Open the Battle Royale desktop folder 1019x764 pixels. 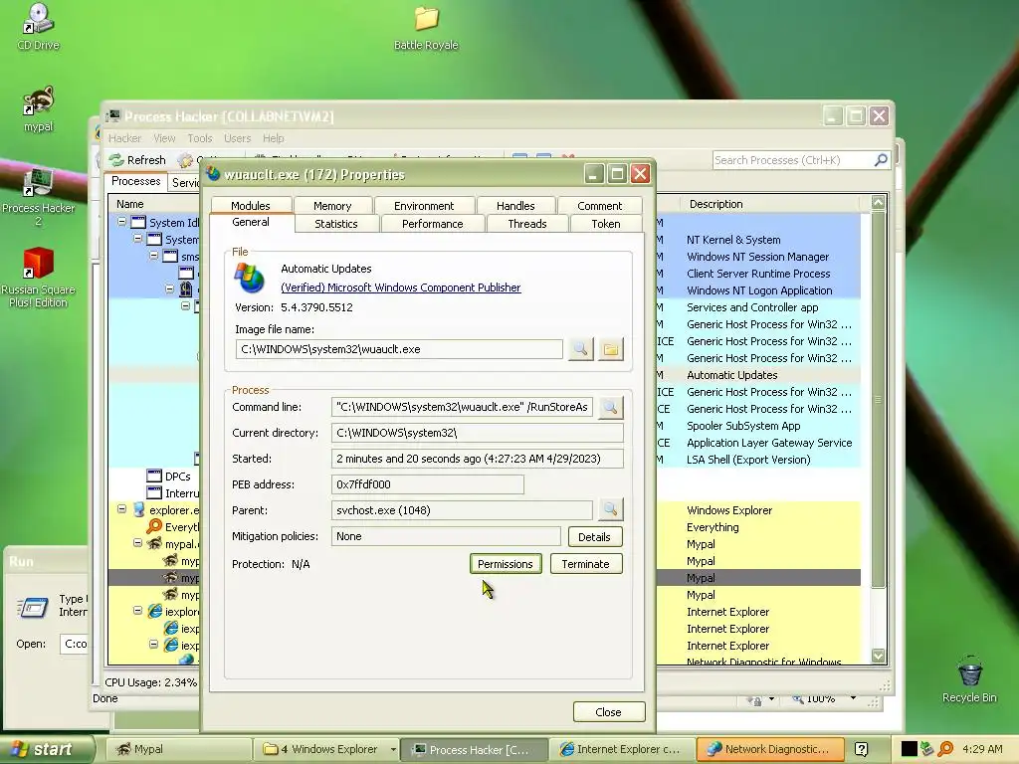point(426,27)
